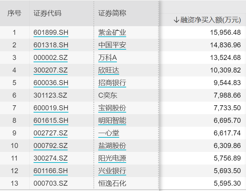Screen dimensions: 246x191
Task: Open stock name link 兴业银行
Action: pyautogui.click(x=112, y=171)
